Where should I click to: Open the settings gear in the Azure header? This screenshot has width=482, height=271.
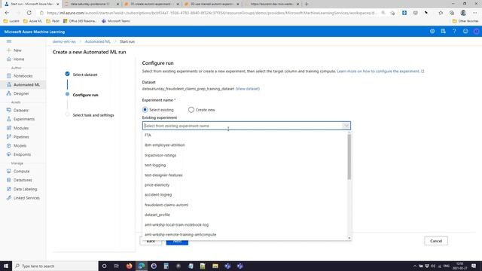432,32
